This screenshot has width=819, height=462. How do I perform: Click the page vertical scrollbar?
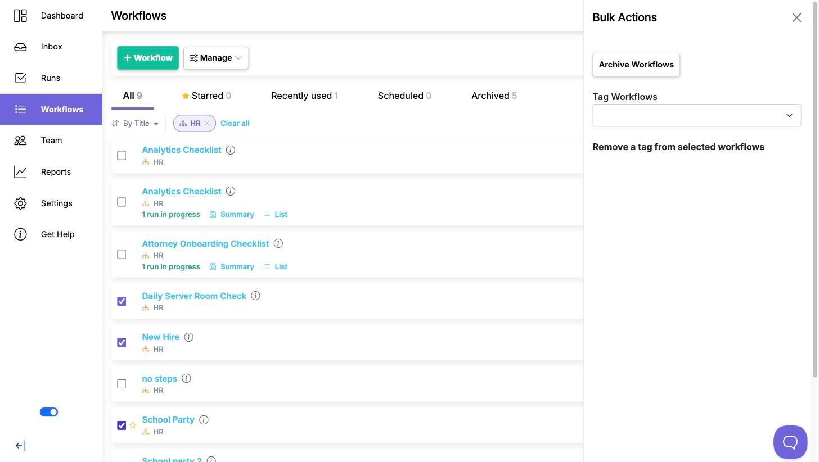pyautogui.click(x=814, y=188)
